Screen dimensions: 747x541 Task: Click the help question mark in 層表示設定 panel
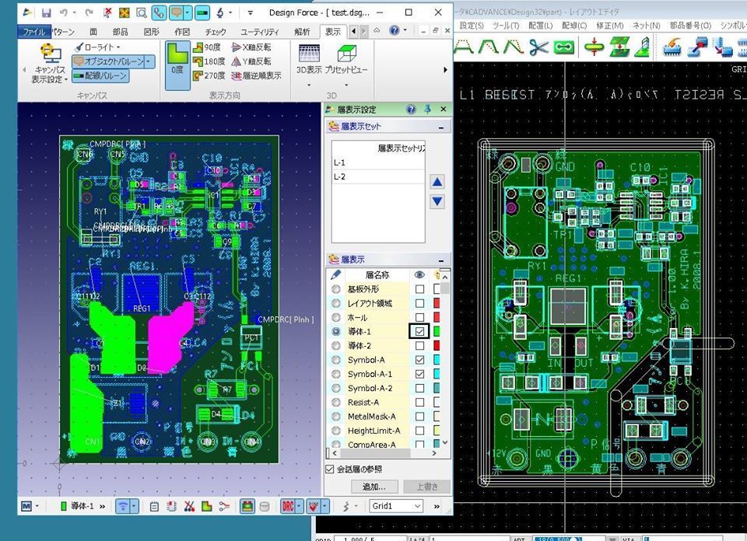coord(411,110)
